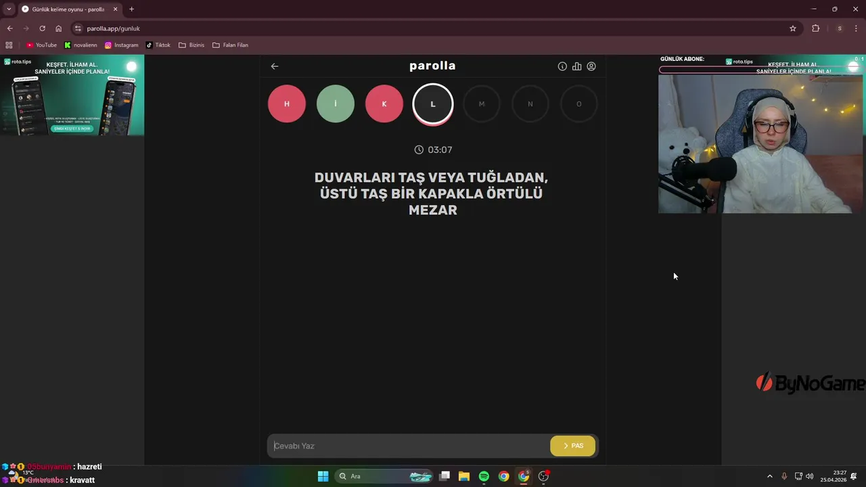Open the first Chrome taskbar icon

click(x=504, y=476)
